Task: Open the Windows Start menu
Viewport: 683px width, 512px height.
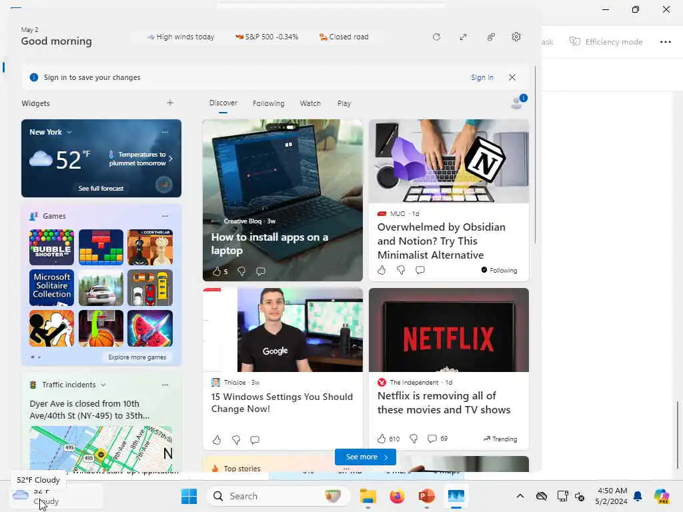Action: [x=189, y=496]
